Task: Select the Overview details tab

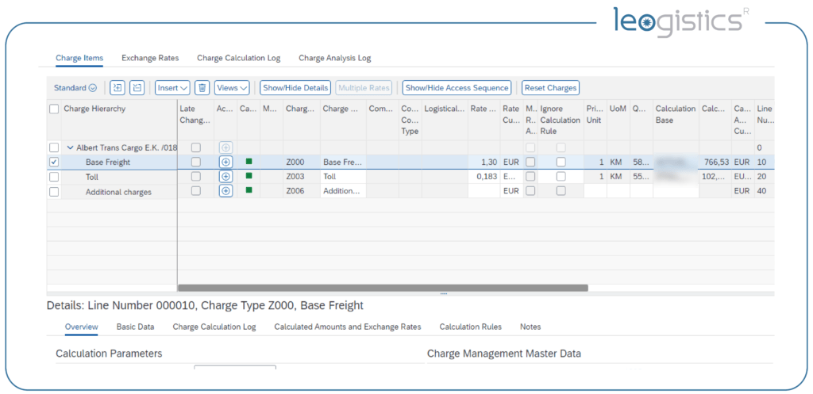Action: pyautogui.click(x=82, y=327)
